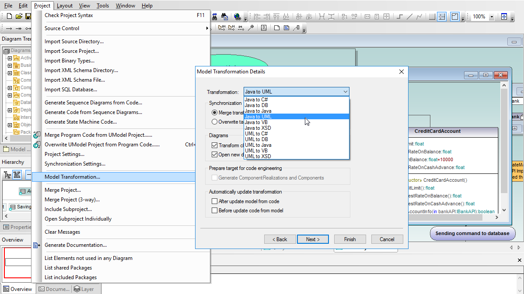Click the align right edges toolbar icon

(x=266, y=16)
